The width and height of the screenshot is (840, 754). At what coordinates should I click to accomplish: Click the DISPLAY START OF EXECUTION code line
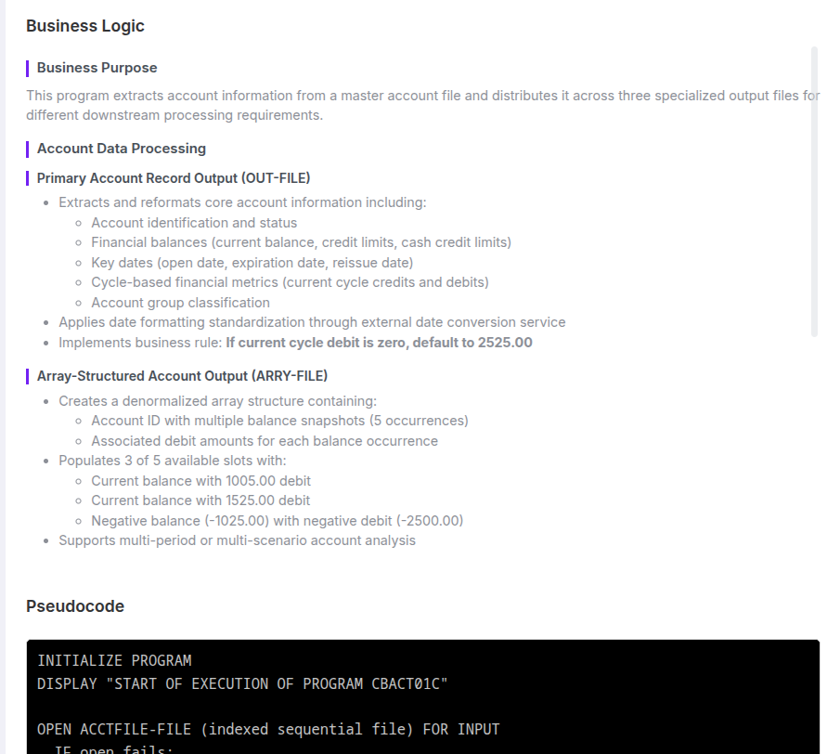coord(242,684)
